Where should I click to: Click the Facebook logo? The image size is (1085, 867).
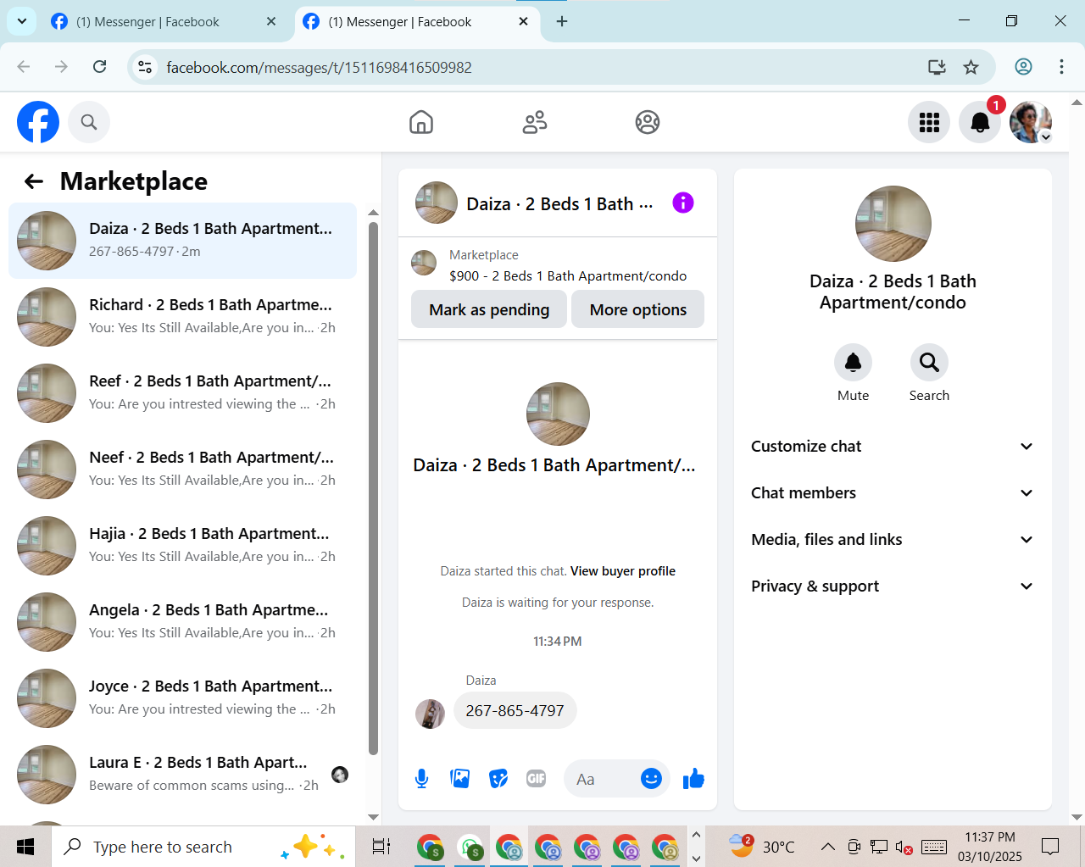click(38, 122)
